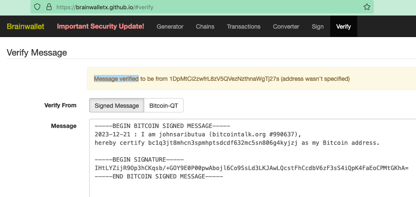Switch to the Sign tab

317,27
